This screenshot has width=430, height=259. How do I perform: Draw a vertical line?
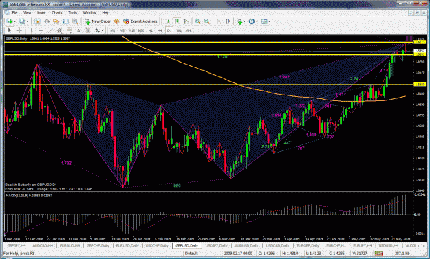click(x=31, y=30)
